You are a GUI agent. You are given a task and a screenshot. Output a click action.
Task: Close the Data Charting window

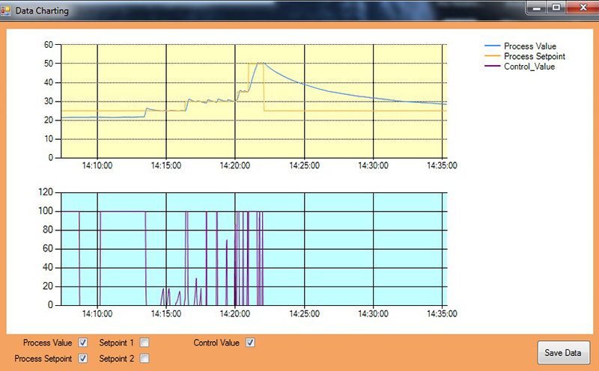(x=580, y=7)
